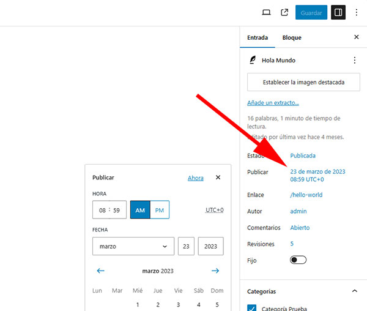The height and width of the screenshot is (311, 367).
Task: Click Establecer la imagen destacada
Action: point(303,82)
